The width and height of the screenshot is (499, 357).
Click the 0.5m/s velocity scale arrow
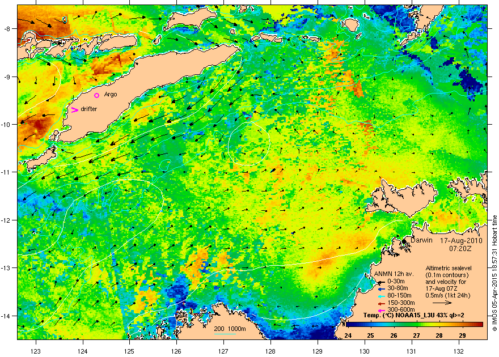click(443, 303)
